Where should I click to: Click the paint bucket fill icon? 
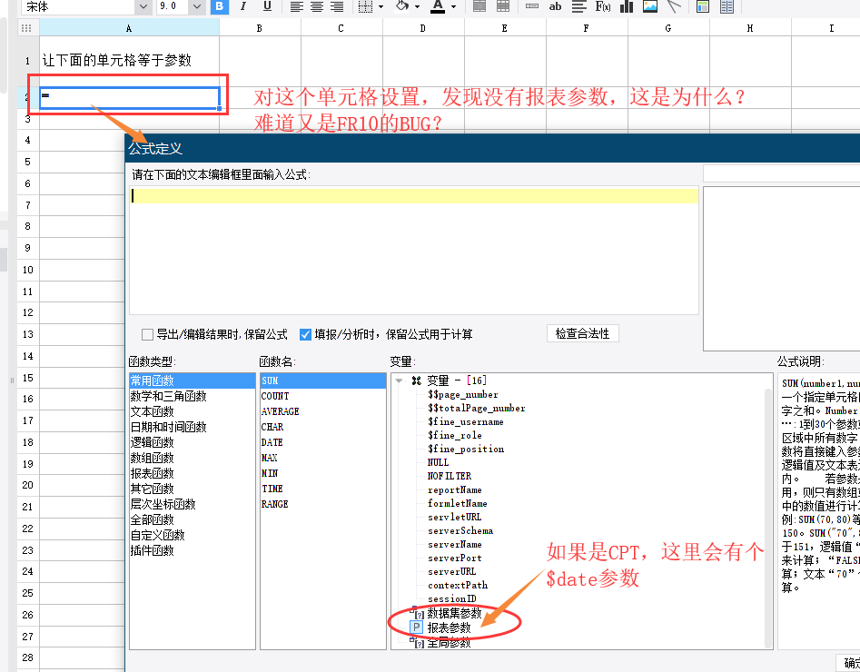tap(403, 6)
